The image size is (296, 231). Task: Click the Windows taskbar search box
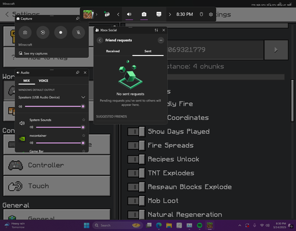pyautogui.click(x=118, y=225)
